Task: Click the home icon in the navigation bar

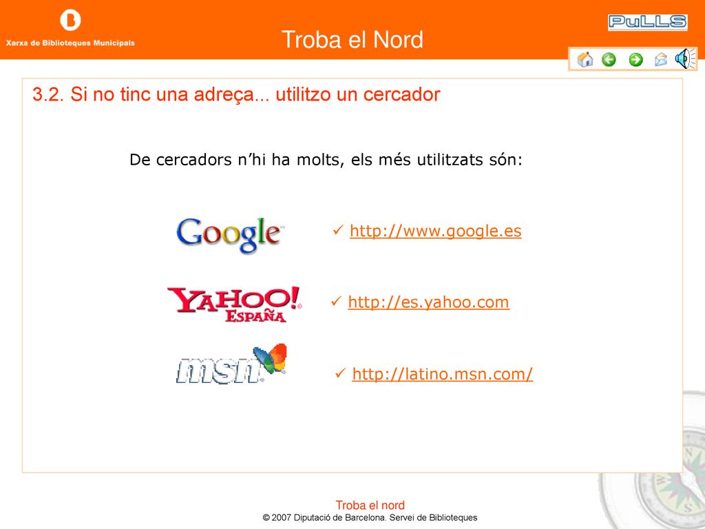Action: tap(585, 59)
